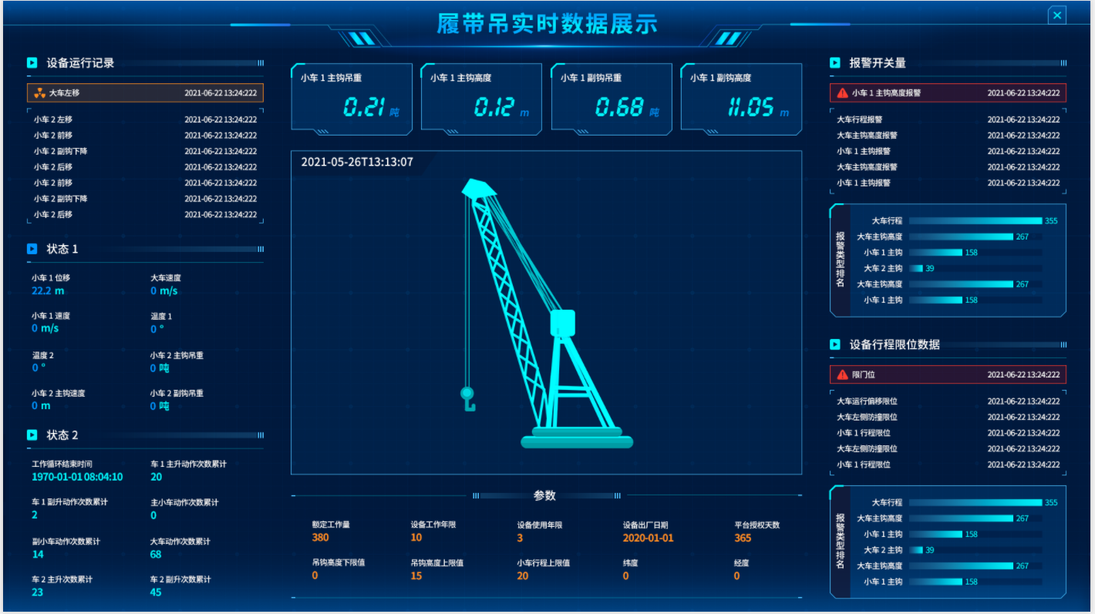Click the 小车 1 位移 value 22.2 m
1095x614 pixels.
48,291
